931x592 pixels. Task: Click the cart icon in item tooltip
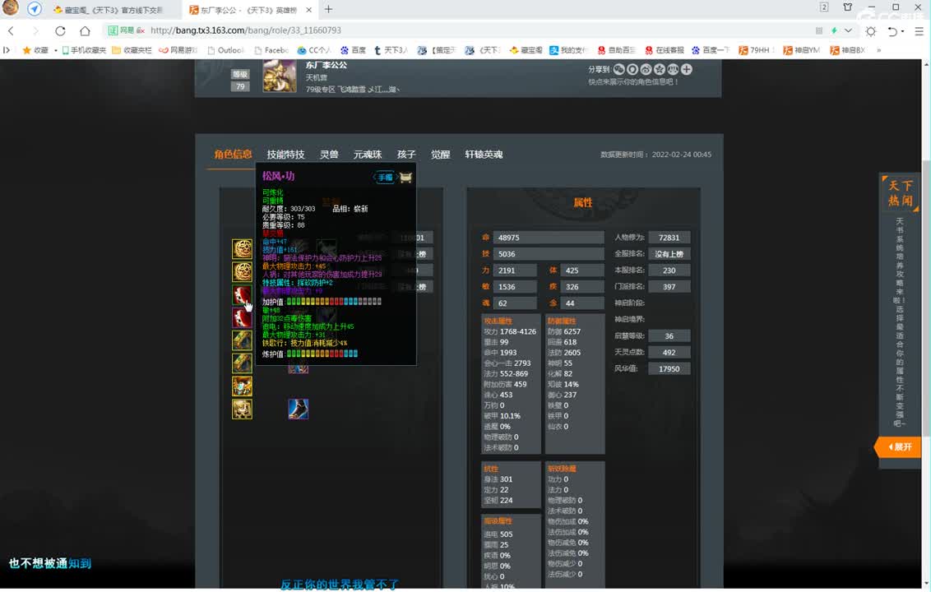click(x=405, y=177)
